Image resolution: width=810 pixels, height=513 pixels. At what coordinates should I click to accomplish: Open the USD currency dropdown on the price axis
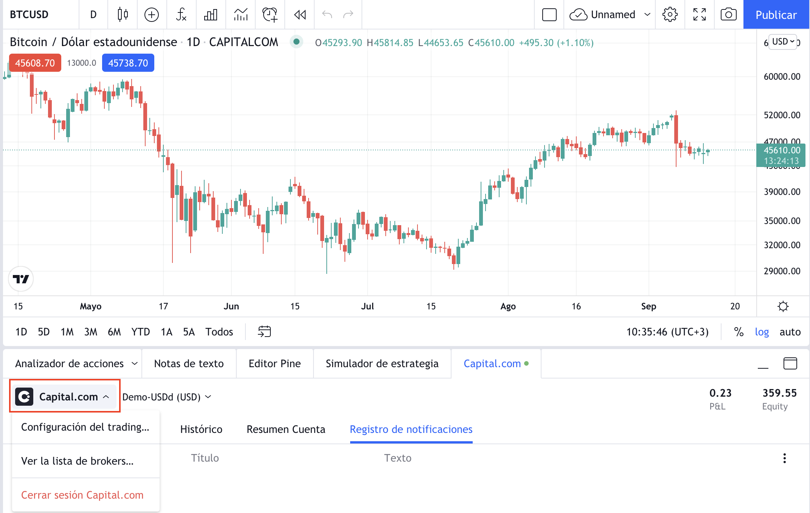tap(783, 42)
